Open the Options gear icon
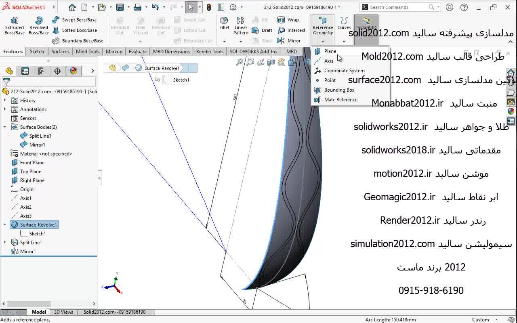517x323 pixels. 233,7
